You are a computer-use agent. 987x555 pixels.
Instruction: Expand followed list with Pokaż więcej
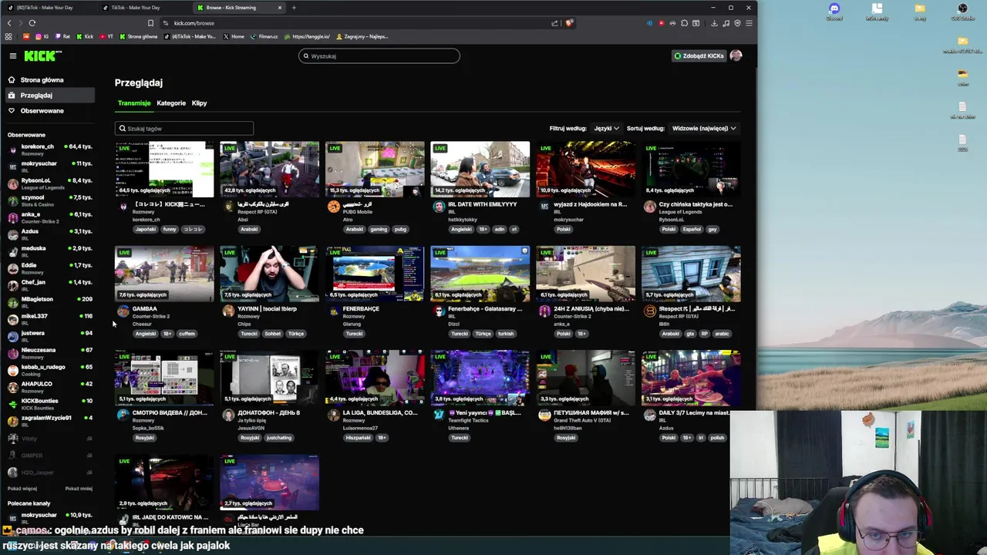coord(22,489)
